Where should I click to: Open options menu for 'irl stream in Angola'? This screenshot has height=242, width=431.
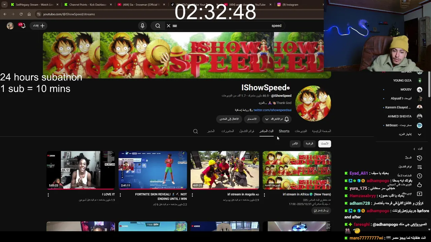click(x=192, y=195)
